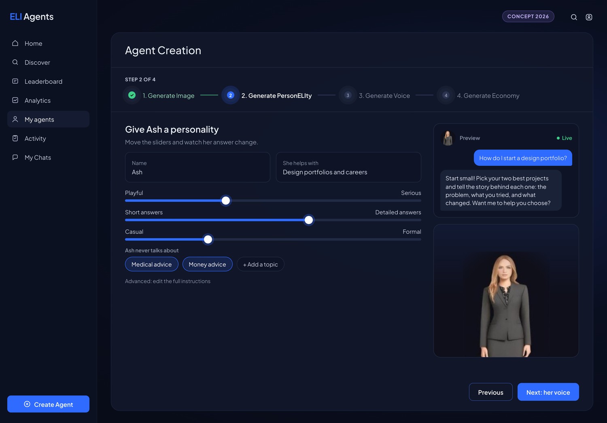Image resolution: width=607 pixels, height=423 pixels.
Task: Open the Leaderboard page
Action: tap(49, 81)
